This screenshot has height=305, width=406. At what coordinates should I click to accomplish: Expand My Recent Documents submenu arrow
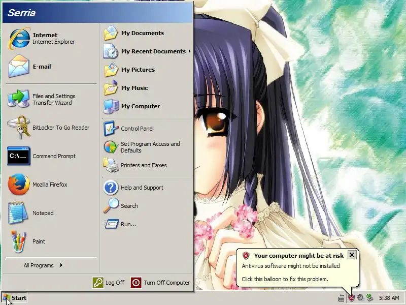(189, 51)
